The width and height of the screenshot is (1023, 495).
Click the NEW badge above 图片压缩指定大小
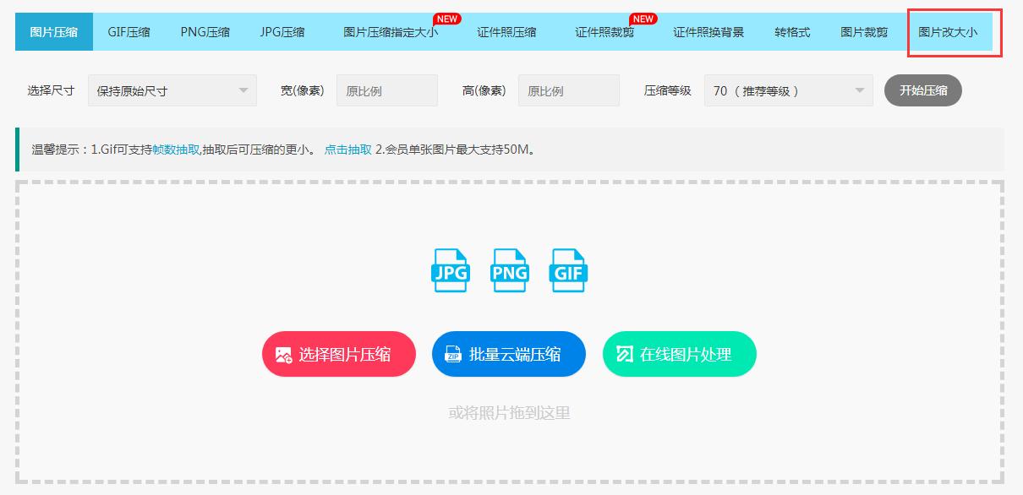[x=447, y=18]
